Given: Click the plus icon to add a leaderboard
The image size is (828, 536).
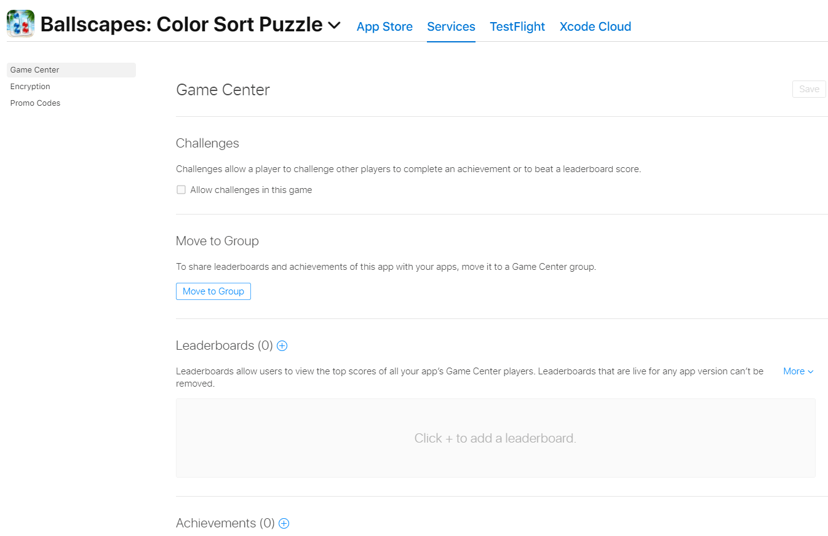Looking at the screenshot, I should coord(282,345).
